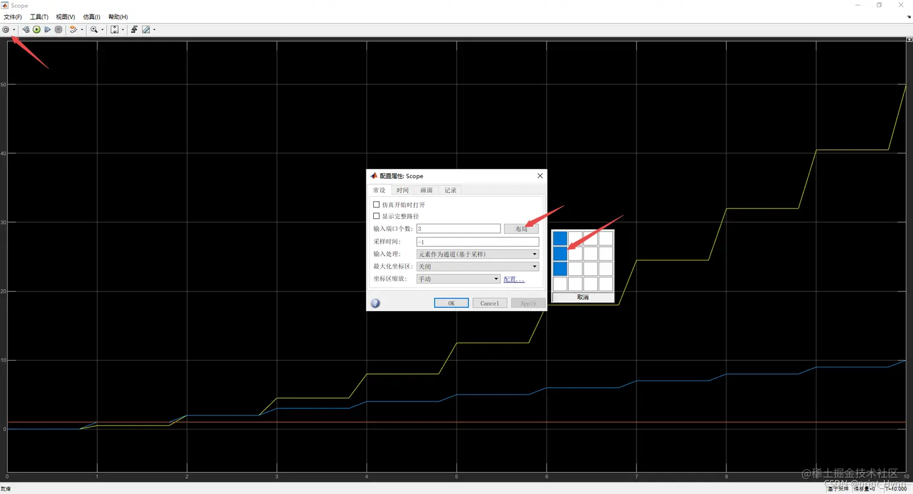Click the highlight Simulink block icon
The width and height of the screenshot is (913, 494).
click(74, 30)
